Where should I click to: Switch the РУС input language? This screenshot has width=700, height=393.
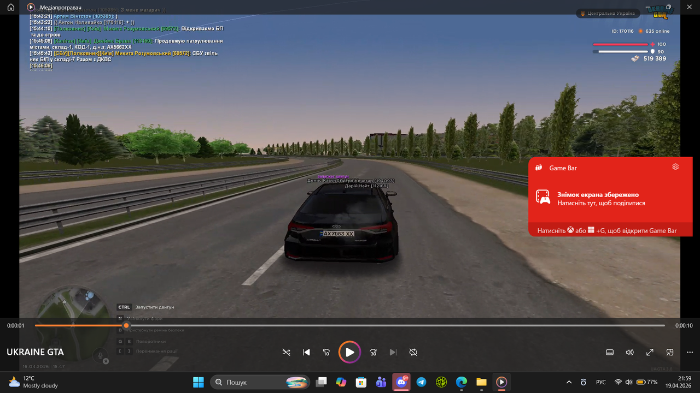click(600, 382)
